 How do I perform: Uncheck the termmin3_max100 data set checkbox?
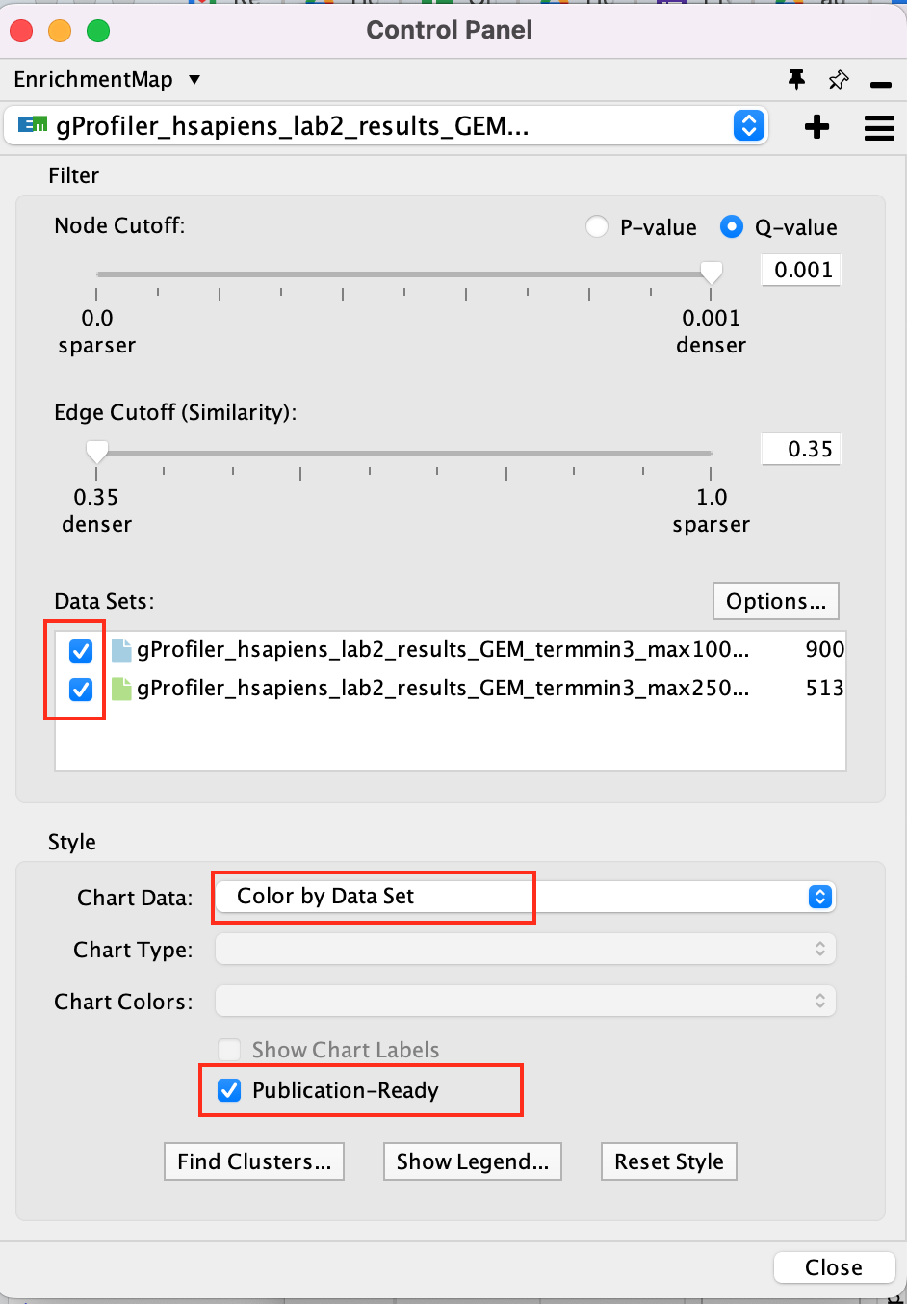[81, 651]
